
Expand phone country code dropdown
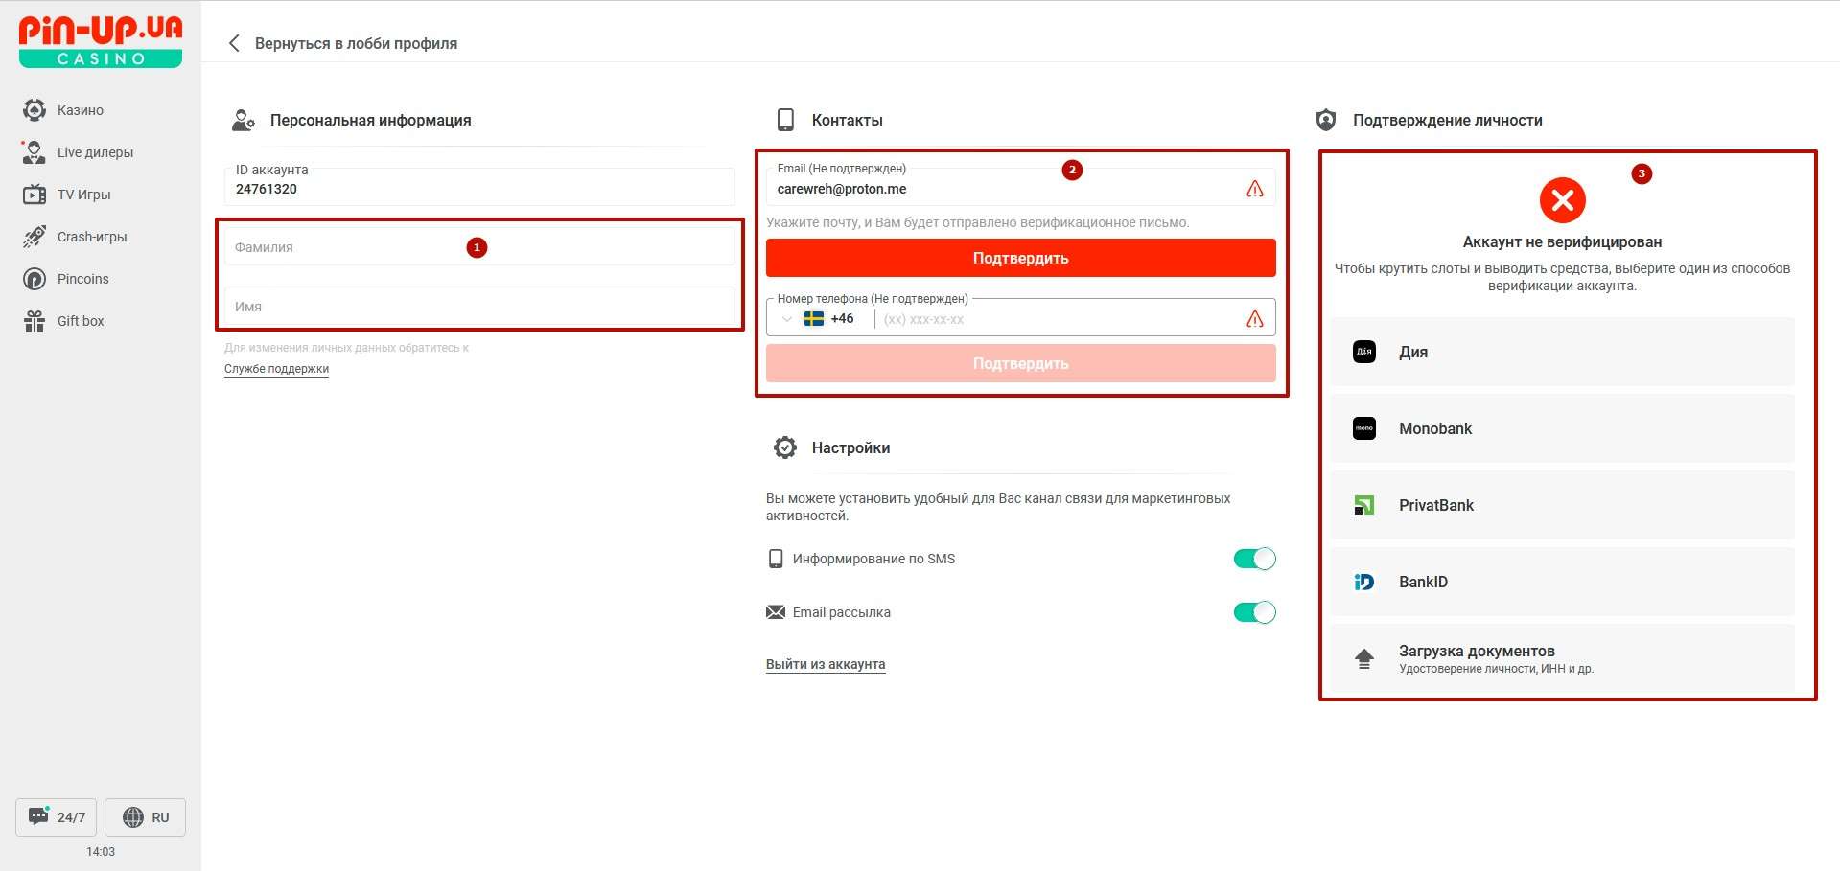coord(788,319)
